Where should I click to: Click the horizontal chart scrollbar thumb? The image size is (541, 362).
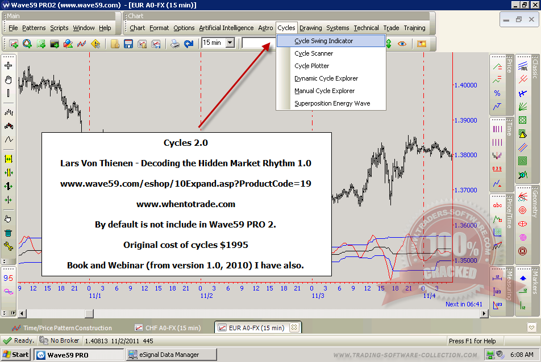(x=89, y=313)
